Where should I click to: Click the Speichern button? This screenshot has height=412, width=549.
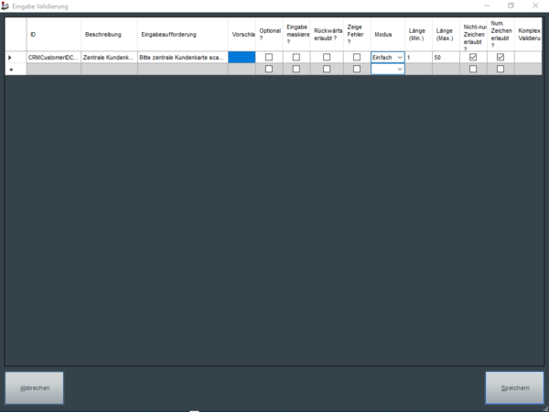point(513,388)
